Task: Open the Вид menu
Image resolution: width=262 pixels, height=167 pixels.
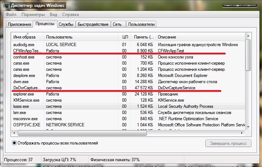Action: click(53, 15)
